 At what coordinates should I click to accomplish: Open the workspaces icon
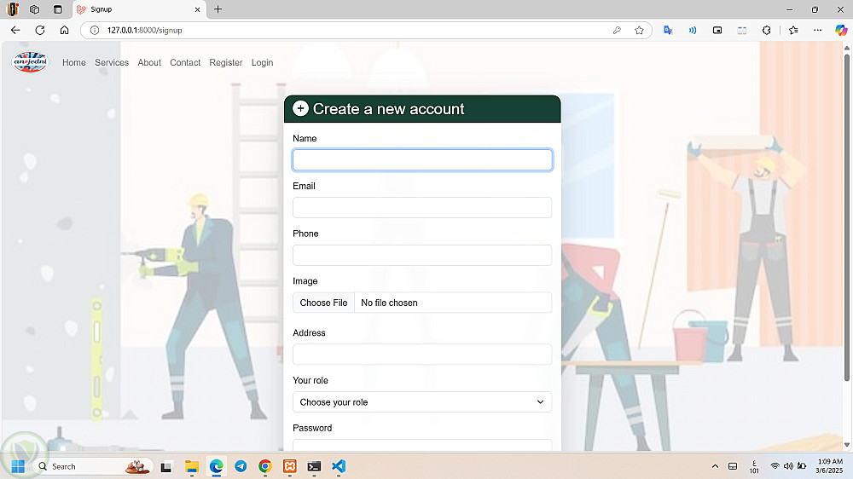35,9
